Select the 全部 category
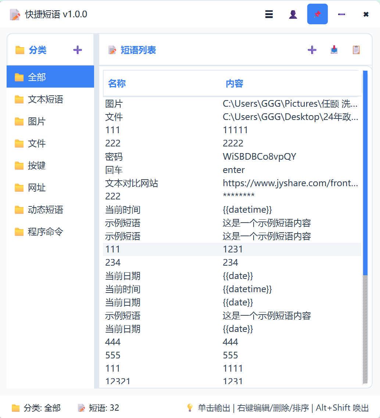 pos(50,77)
